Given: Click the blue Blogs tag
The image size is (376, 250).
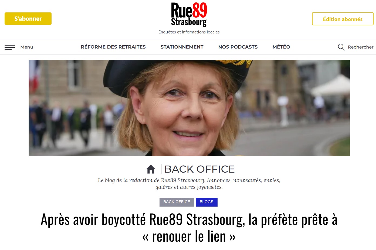Looking at the screenshot, I should click(206, 202).
